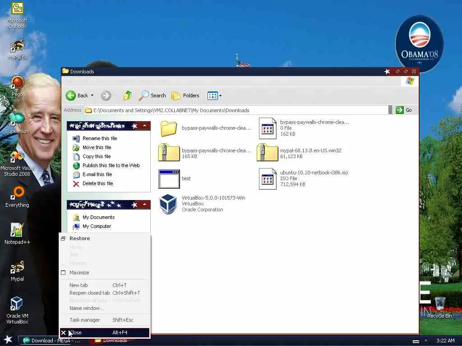
Task: Select the bypass-paywalls-chrome-clea folder
Action: 205,128
